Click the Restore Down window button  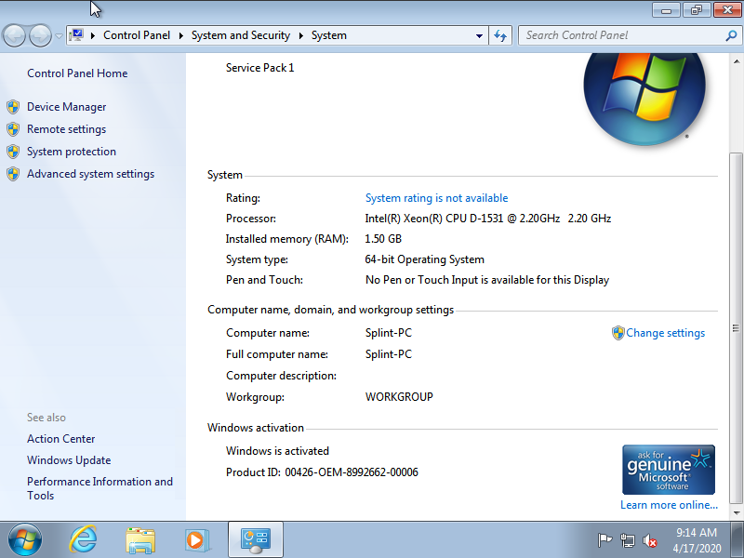(697, 10)
